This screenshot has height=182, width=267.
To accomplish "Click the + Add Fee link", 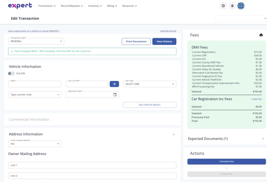I will pyautogui.click(x=256, y=99).
